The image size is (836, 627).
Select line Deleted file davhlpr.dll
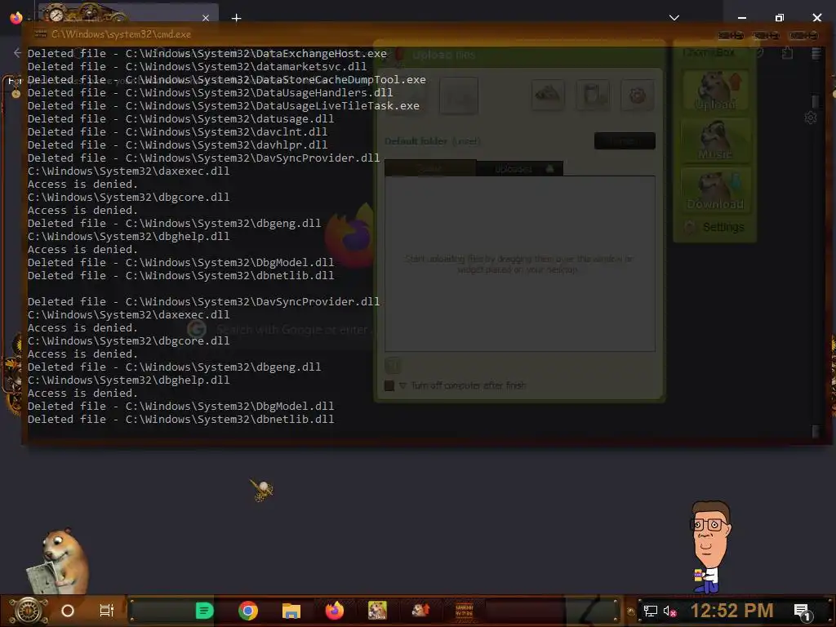177,145
